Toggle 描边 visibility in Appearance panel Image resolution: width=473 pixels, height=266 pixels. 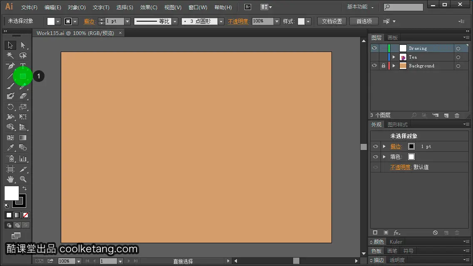(x=376, y=146)
